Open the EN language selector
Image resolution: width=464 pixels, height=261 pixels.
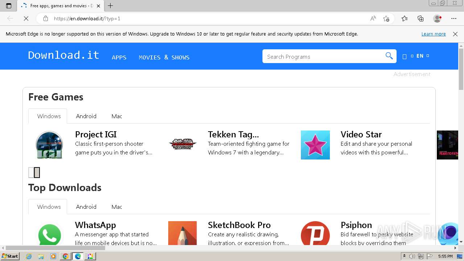420,56
